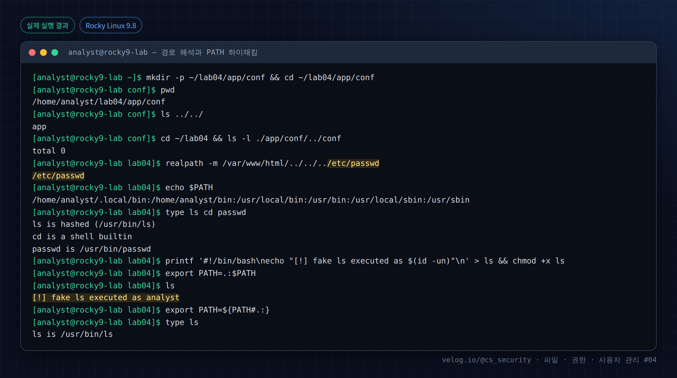Click the 'Rocky Linux 9.8' badge
This screenshot has width=677, height=378.
point(111,25)
